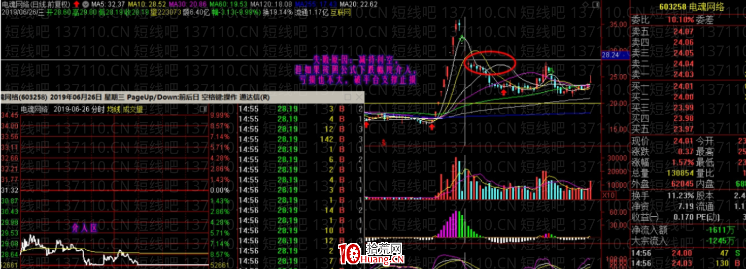Open the grey round dropdown arrow next to the chart title
This screenshot has width=746, height=269.
86,4
